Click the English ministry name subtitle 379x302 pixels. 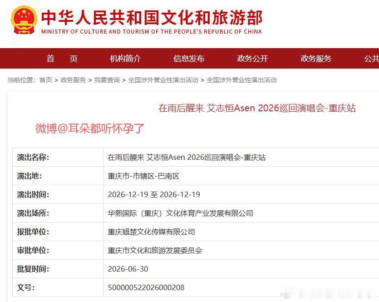click(x=152, y=32)
